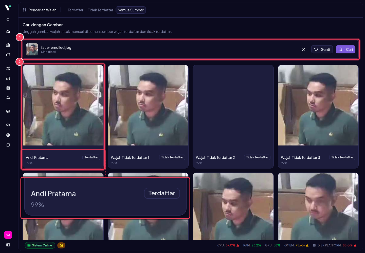Open the search icon in sidebar
This screenshot has height=253, width=365.
8,20
